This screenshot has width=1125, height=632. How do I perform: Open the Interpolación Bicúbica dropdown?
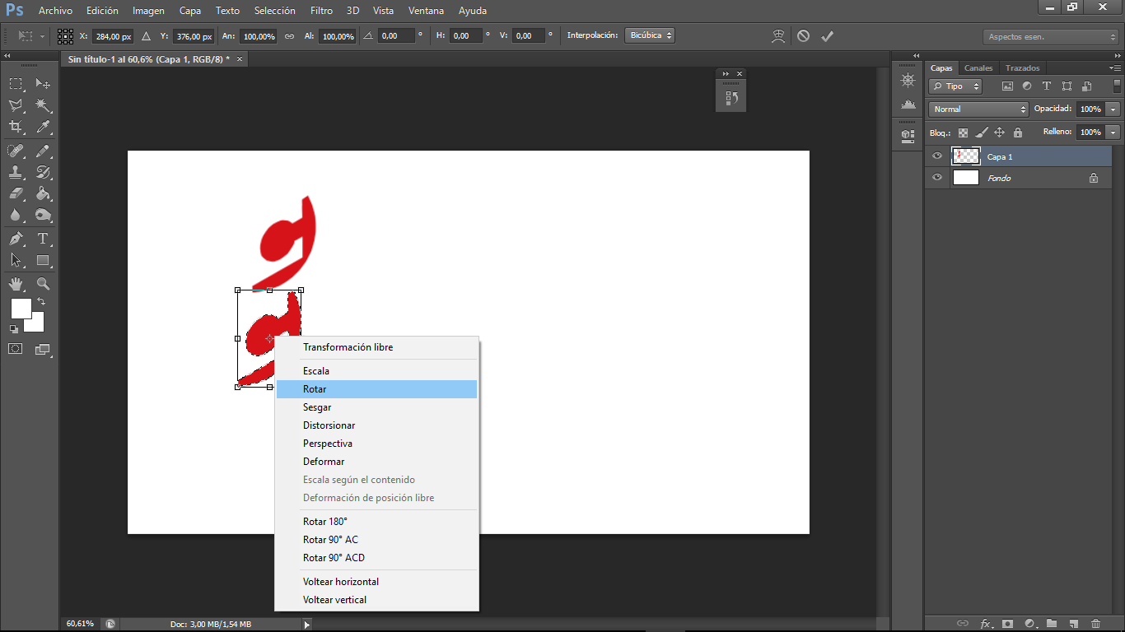pyautogui.click(x=650, y=35)
